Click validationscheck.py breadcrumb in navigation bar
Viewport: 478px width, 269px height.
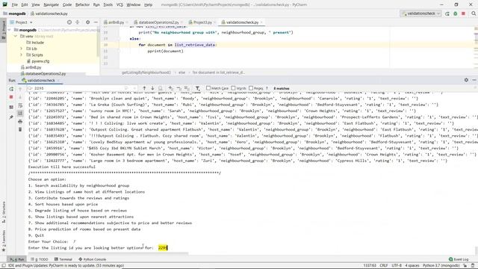click(x=49, y=13)
